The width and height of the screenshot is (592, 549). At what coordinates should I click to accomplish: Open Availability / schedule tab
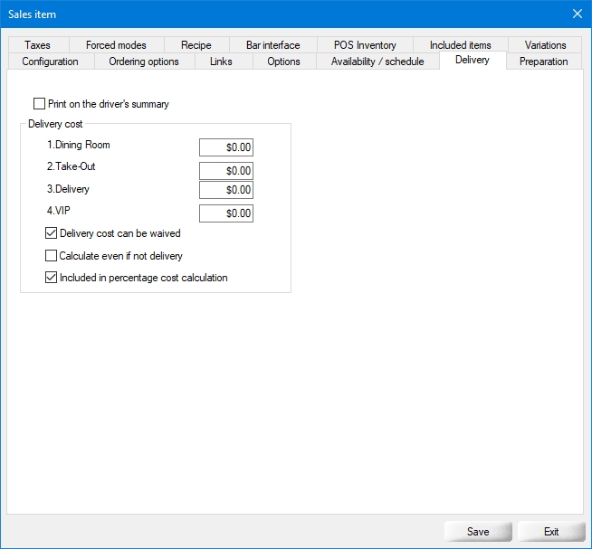point(377,62)
